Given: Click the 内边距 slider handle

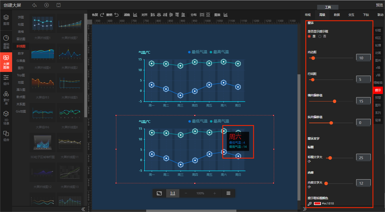Looking at the screenshot, I should pyautogui.click(x=313, y=58).
